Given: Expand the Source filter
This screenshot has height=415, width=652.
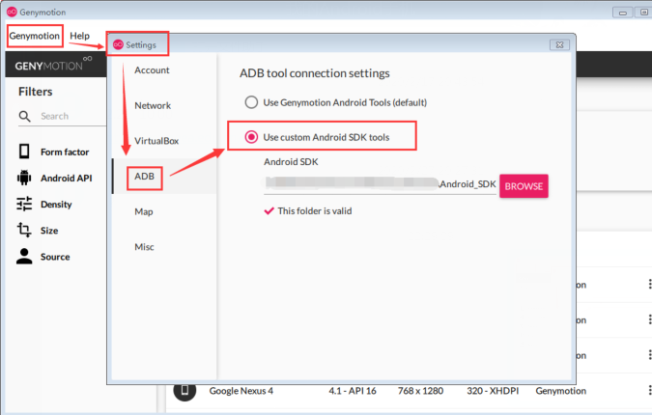Looking at the screenshot, I should click(55, 257).
